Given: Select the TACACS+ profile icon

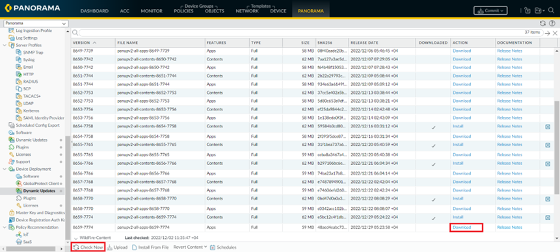Looking at the screenshot, I should (19, 96).
